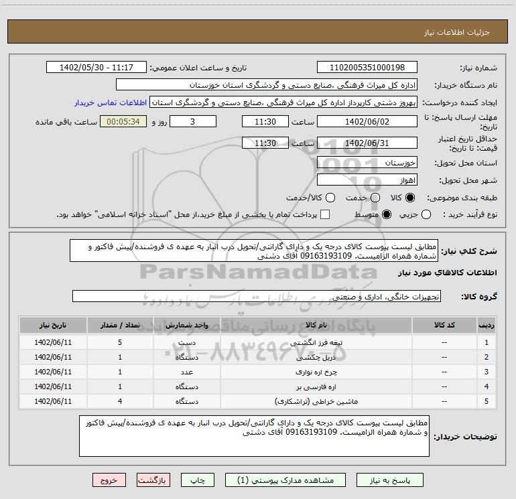Click unit دست in first row
This screenshot has height=499, width=516.
pyautogui.click(x=186, y=342)
